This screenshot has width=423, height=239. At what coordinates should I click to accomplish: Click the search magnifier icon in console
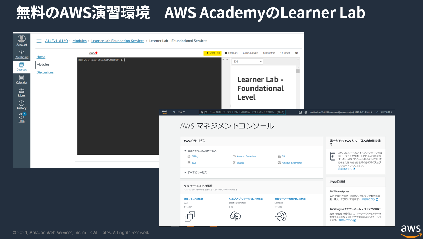(x=202, y=112)
